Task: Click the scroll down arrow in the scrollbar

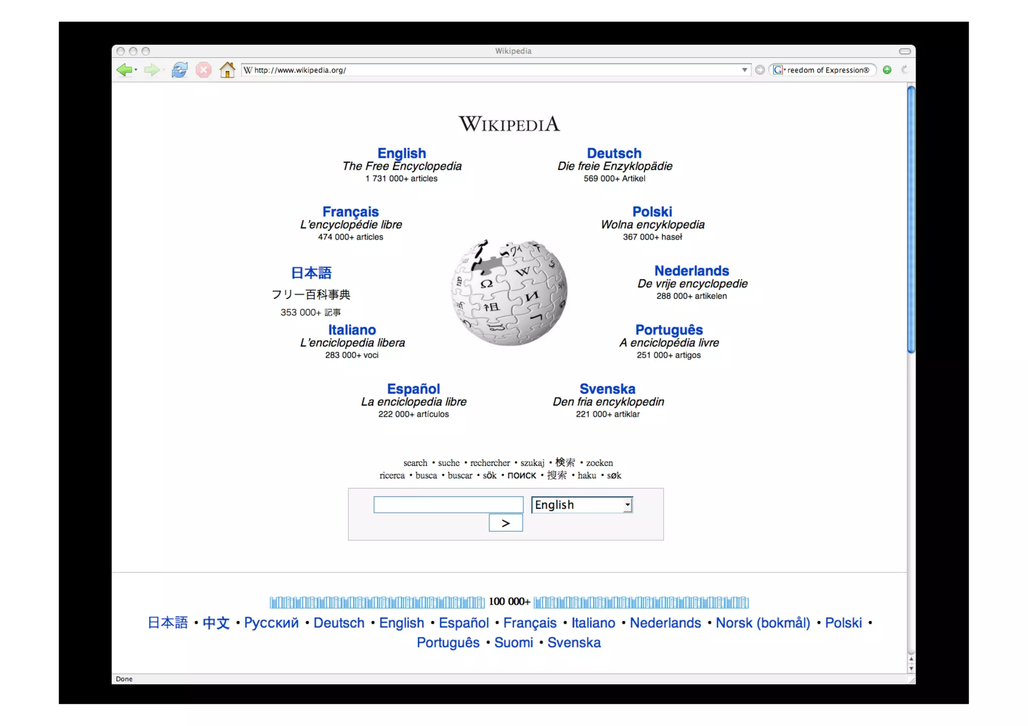Action: point(911,669)
